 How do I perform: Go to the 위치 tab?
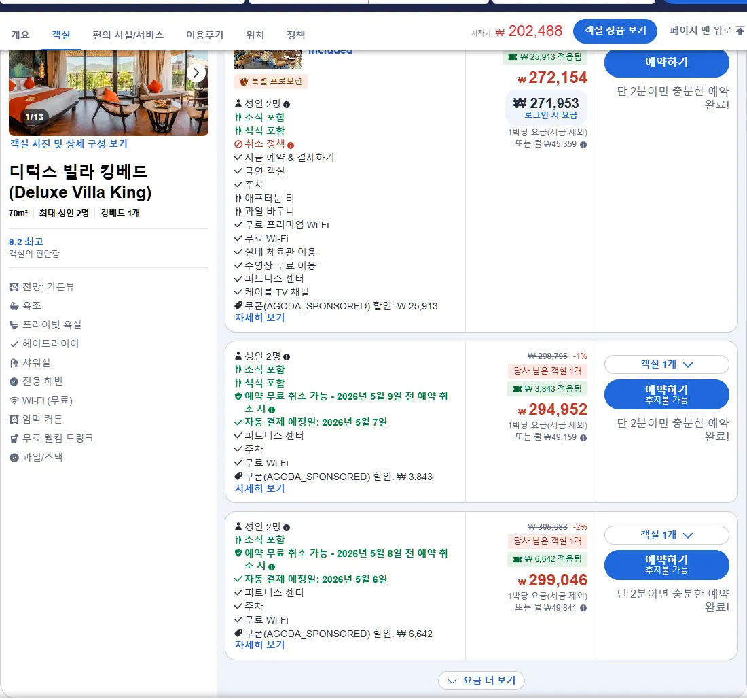255,35
